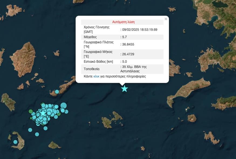This screenshot has height=159, width=236.
Task: Click the 'Αυτόματη λύση' popup header
Action: [123, 22]
